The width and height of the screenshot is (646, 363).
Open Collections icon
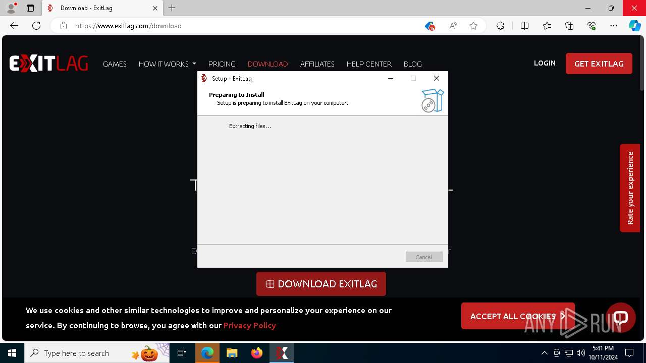(569, 26)
